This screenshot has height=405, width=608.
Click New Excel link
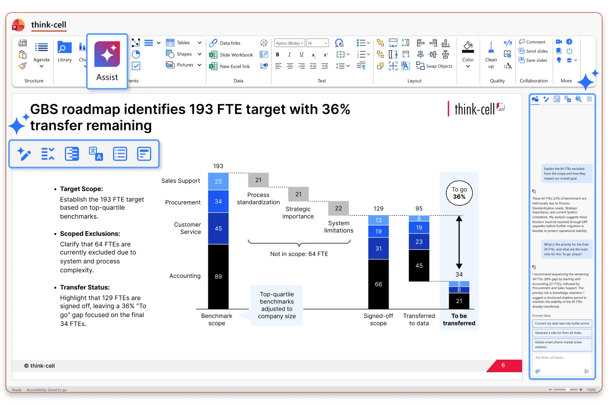coord(229,66)
